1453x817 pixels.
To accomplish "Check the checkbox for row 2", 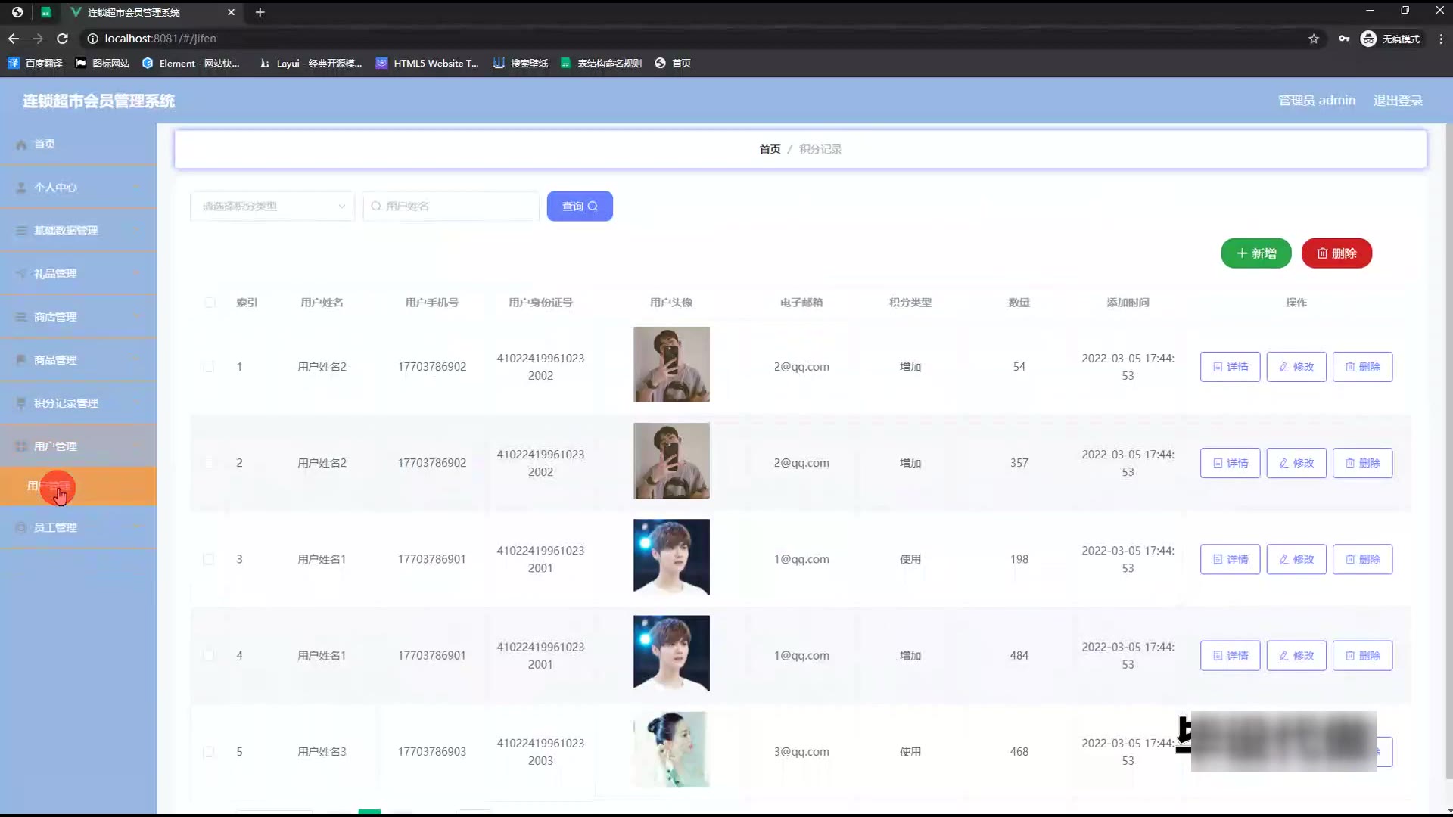I will tap(209, 463).
